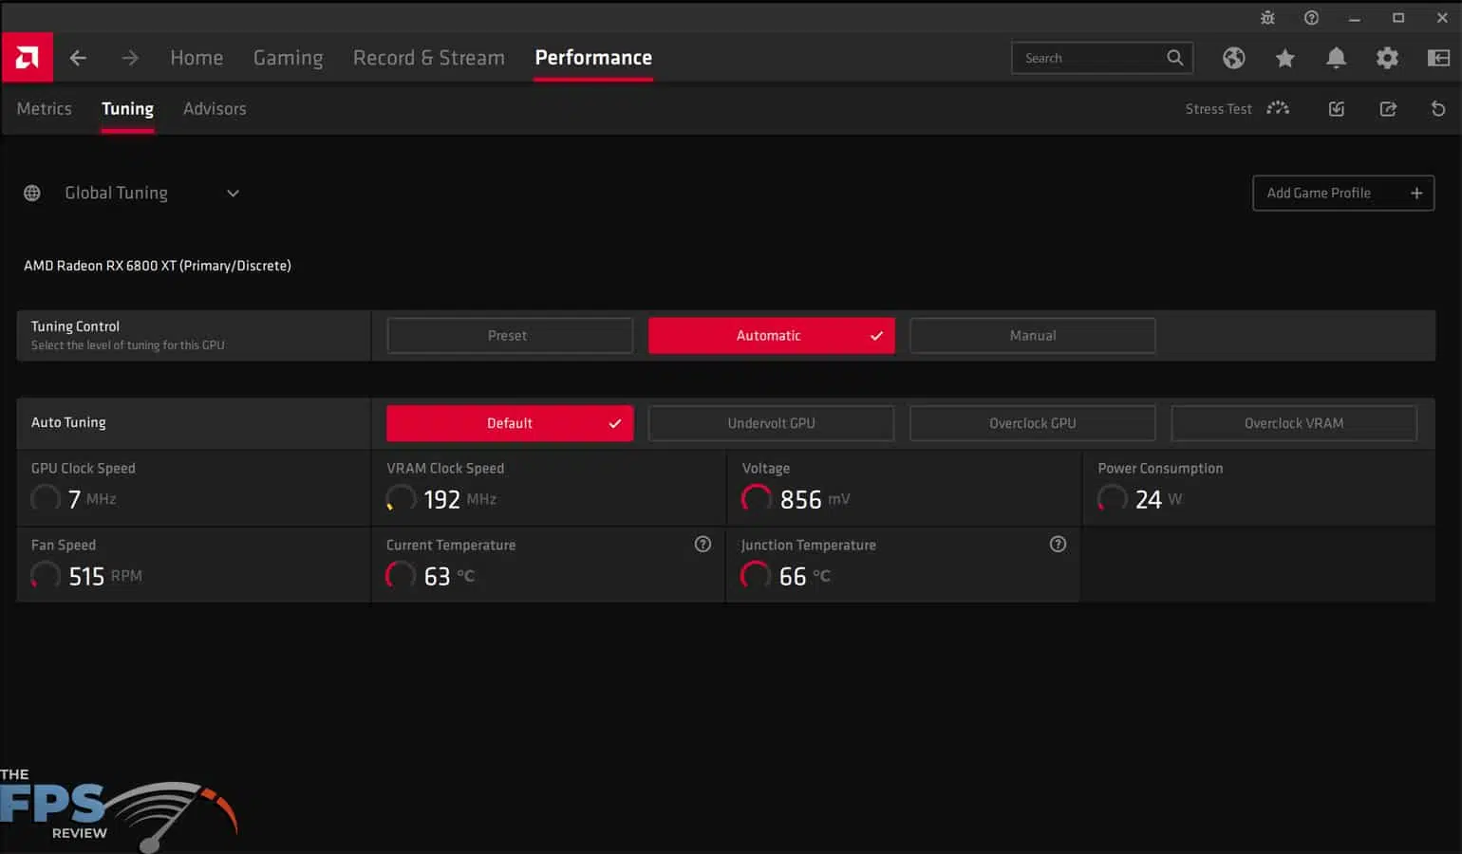Click the Voltage 856 mV gauge

point(756,498)
